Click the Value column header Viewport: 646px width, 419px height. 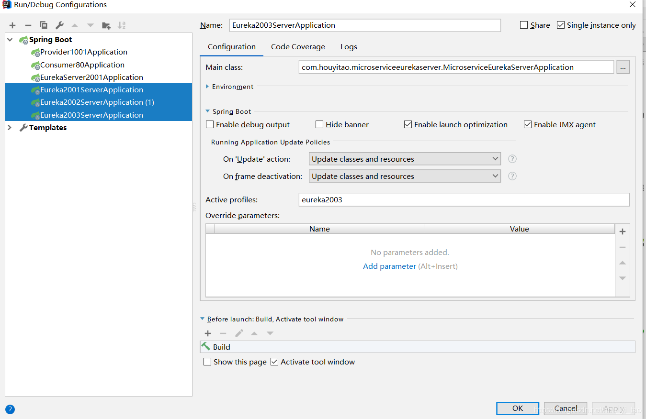[519, 229]
